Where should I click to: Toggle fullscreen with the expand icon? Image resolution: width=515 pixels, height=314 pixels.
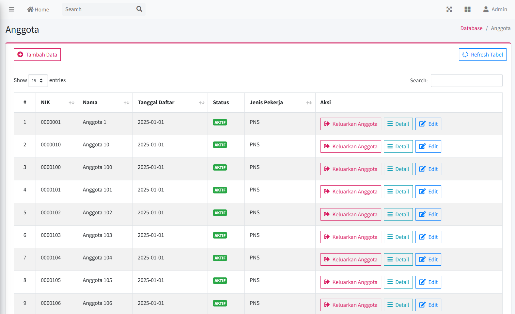tap(449, 9)
